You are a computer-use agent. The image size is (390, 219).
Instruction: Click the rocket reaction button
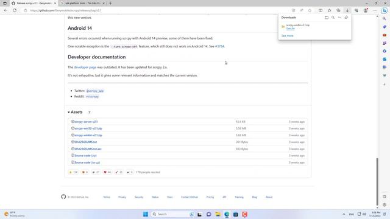(119, 172)
